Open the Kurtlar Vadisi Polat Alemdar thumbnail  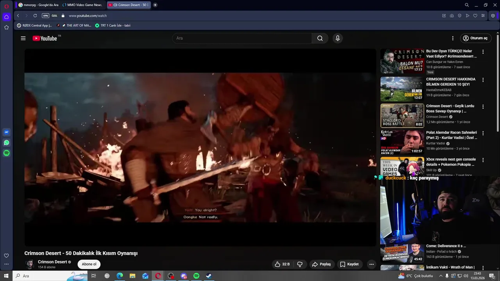tap(402, 142)
